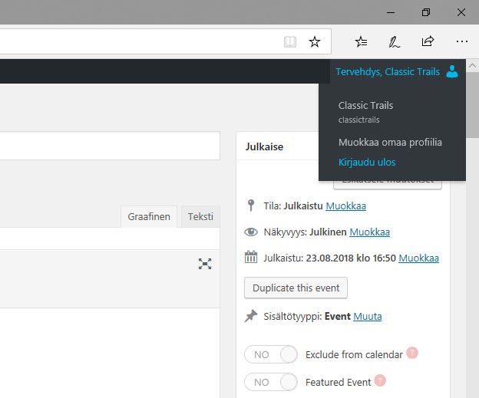Click help icon beside Featured Event
Viewport: 479px width, 398px height.
[x=380, y=381]
